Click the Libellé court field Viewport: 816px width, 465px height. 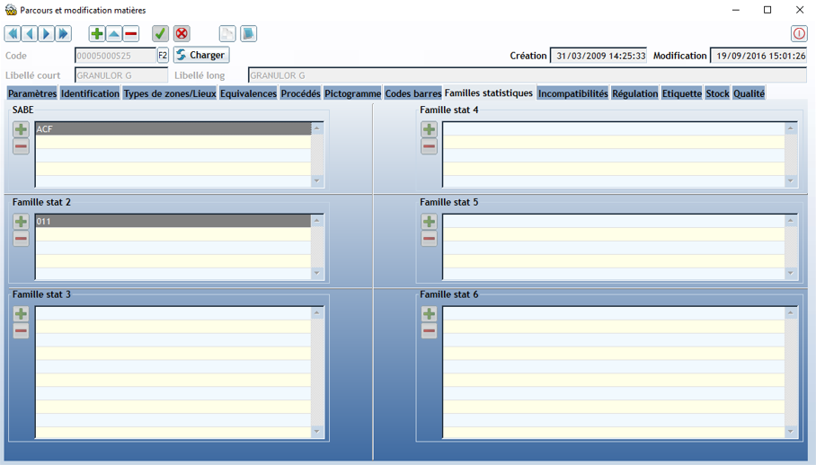coord(121,75)
